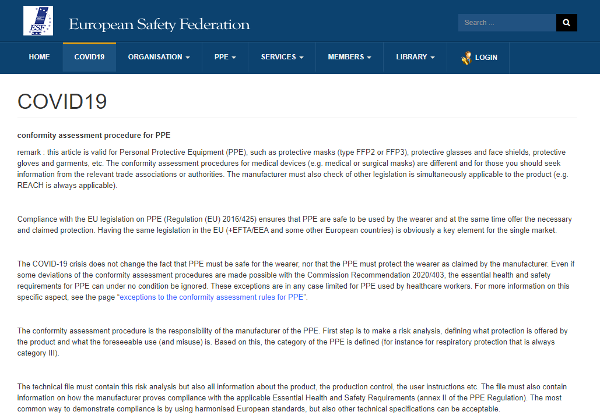Expand the LIBRARY dropdown menu

coord(415,57)
